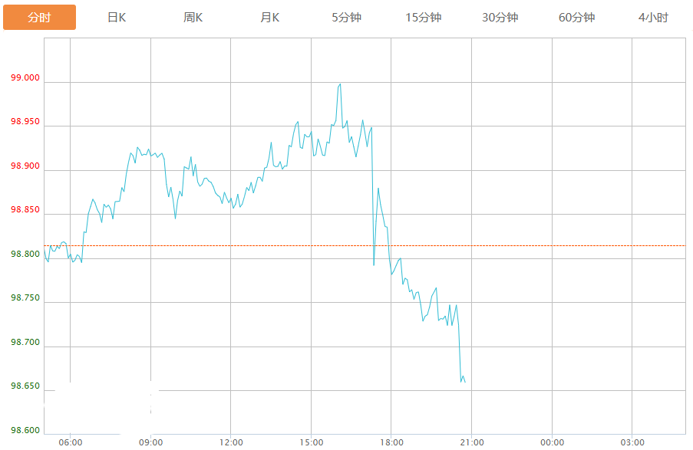The width and height of the screenshot is (693, 450).
Task: Switch to the 日K daily chart tab
Action: (116, 17)
